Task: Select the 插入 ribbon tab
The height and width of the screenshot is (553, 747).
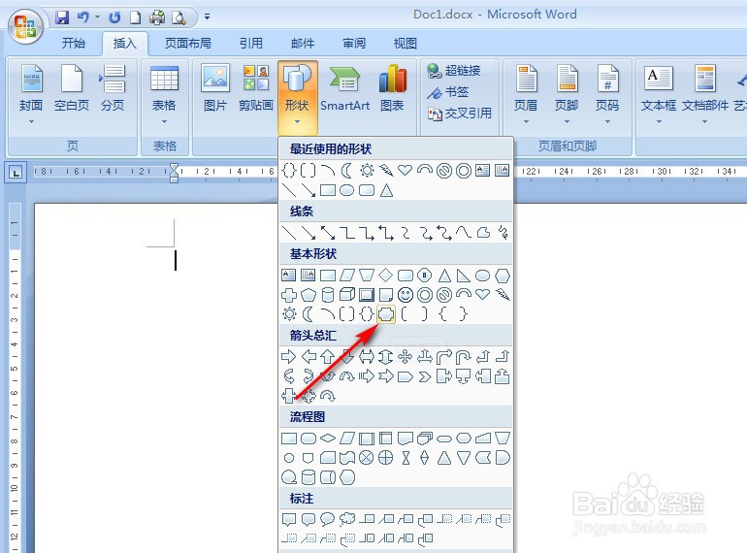Action: click(125, 44)
